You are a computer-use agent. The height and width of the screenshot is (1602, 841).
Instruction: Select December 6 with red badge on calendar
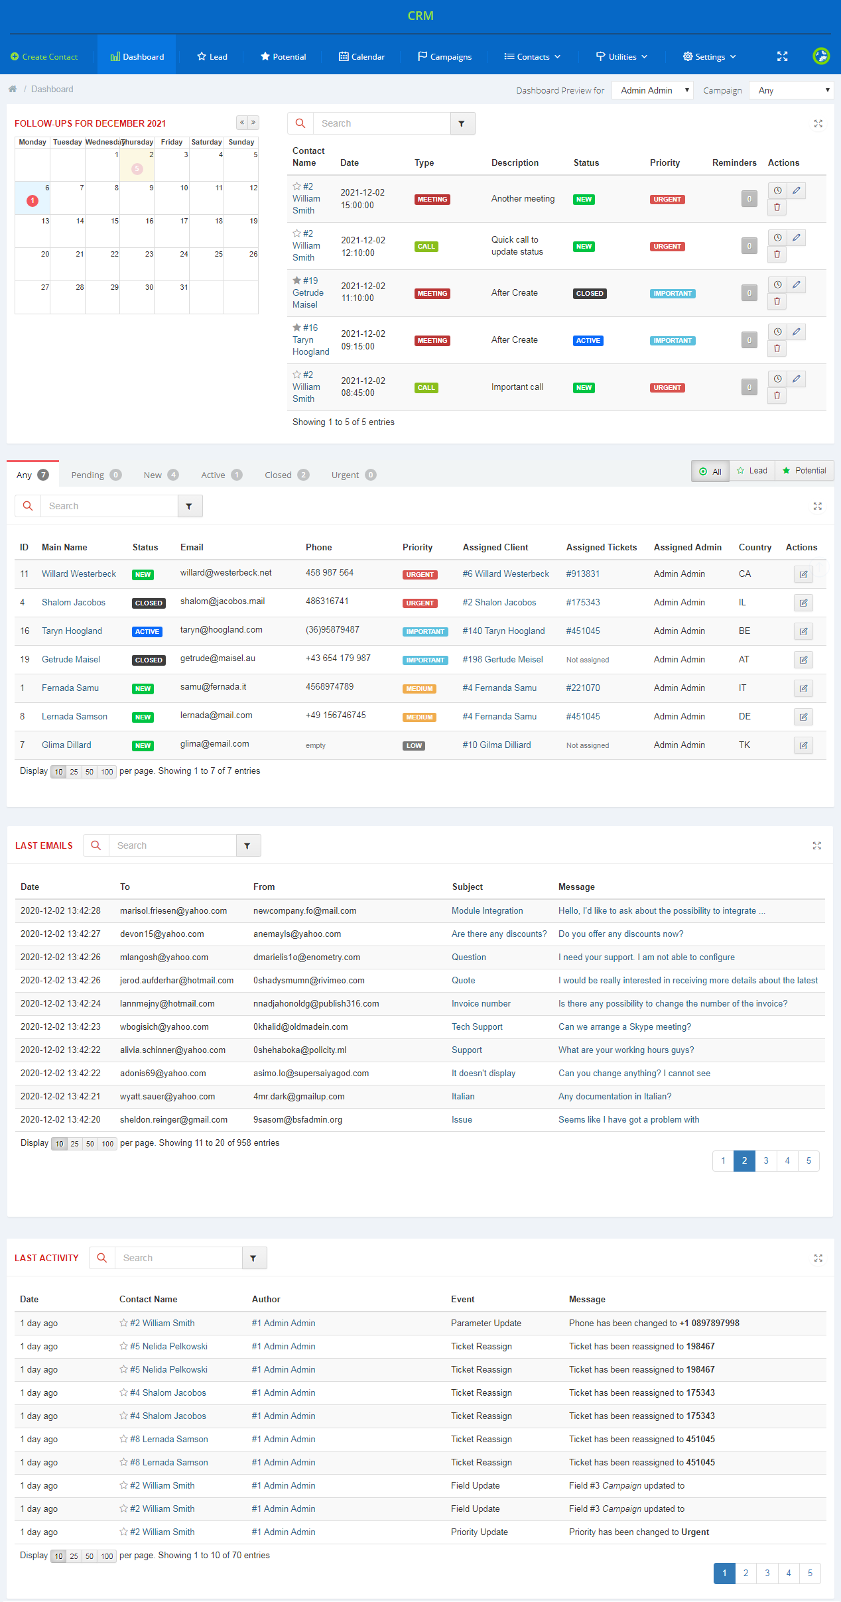(x=32, y=198)
